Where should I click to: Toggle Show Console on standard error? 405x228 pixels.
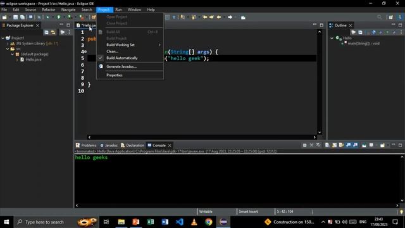[x=356, y=145]
